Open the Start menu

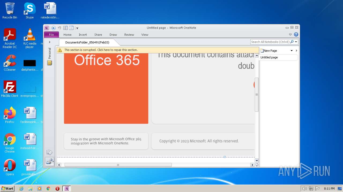pos(7,189)
